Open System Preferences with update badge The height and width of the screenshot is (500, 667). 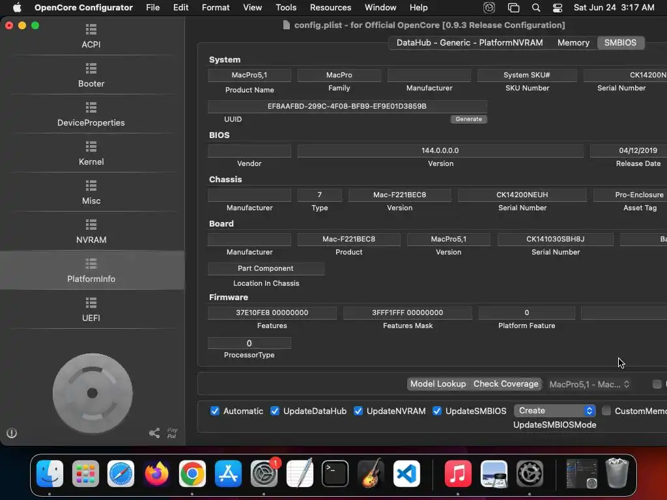point(264,473)
